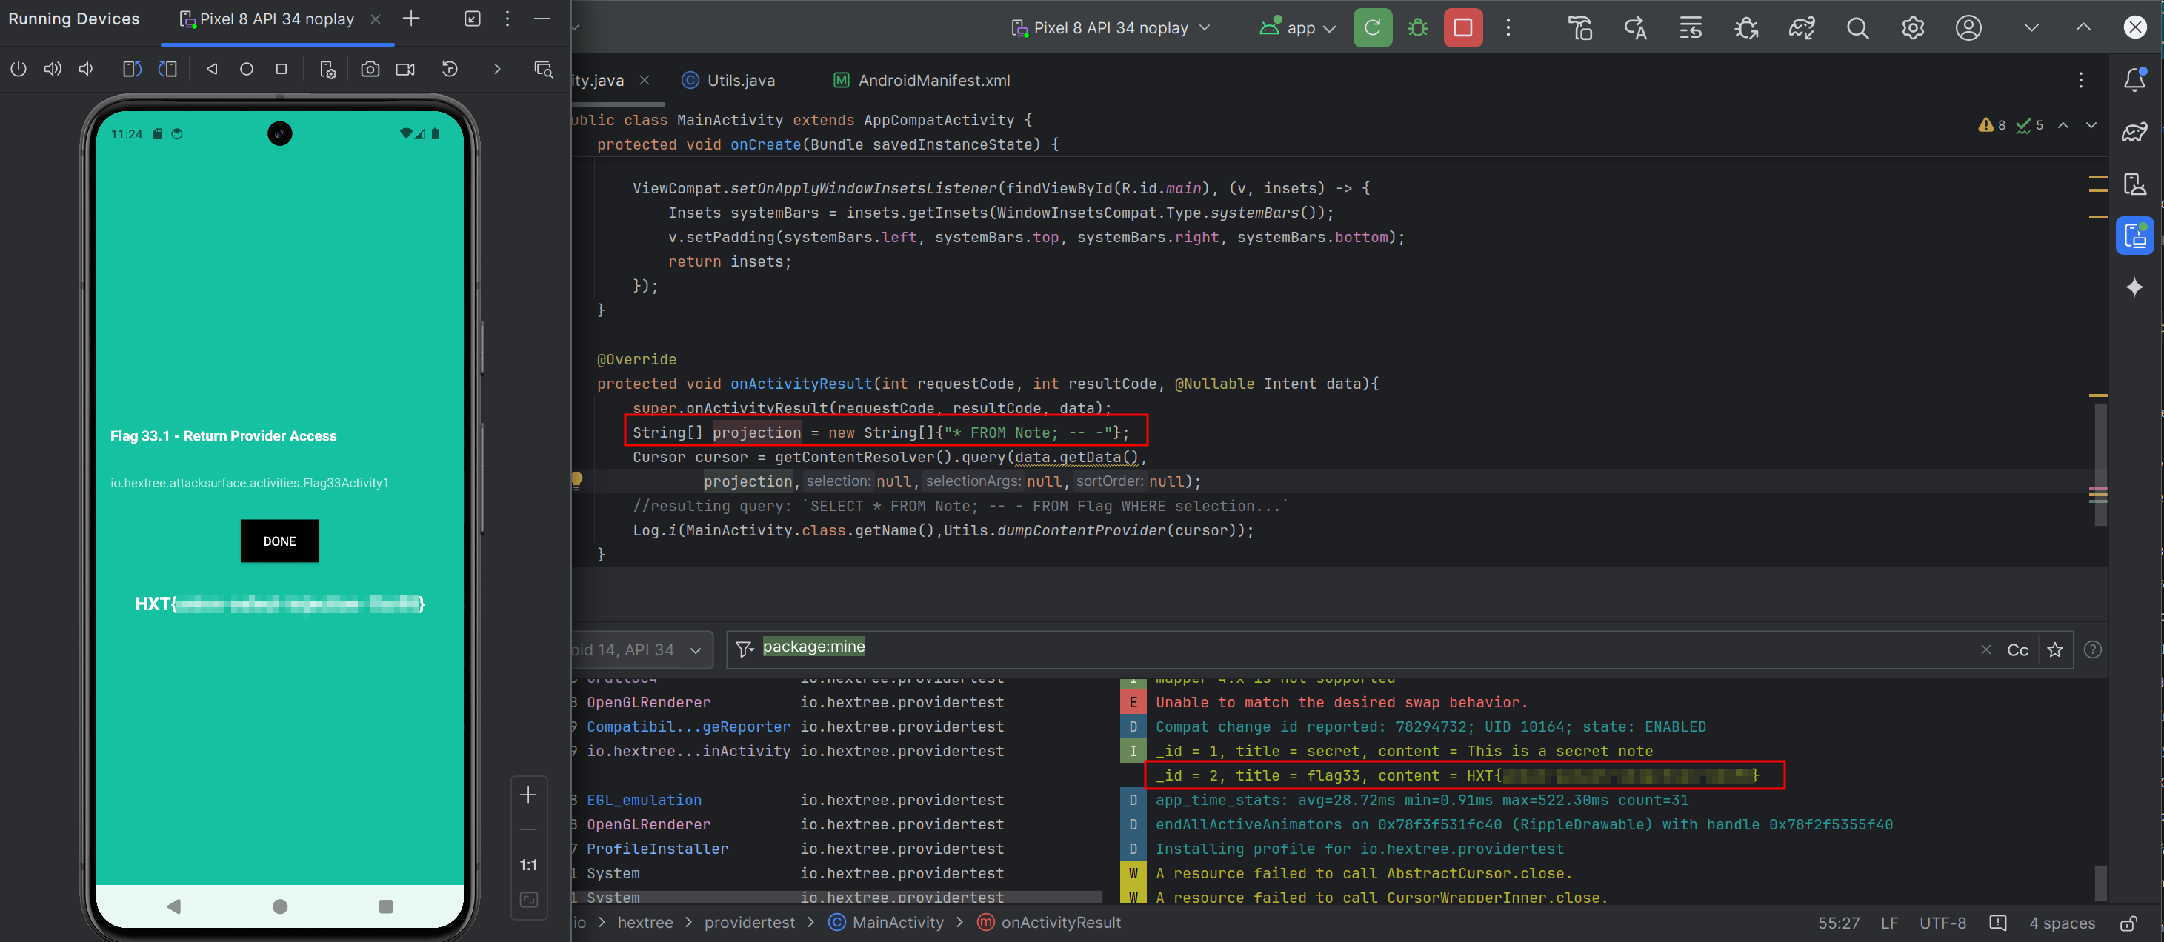Click 4 spaces indent setting
Screen dimensions: 2164x942
(x=2062, y=922)
